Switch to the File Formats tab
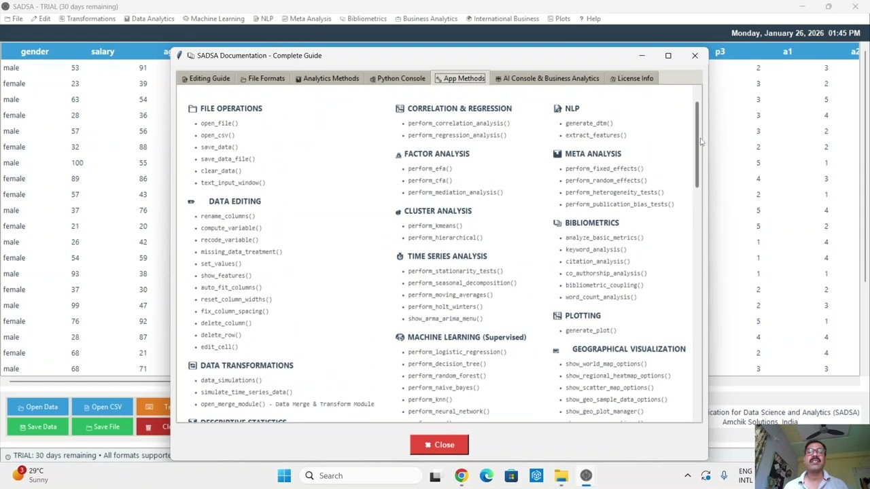This screenshot has width=870, height=489. click(x=262, y=78)
